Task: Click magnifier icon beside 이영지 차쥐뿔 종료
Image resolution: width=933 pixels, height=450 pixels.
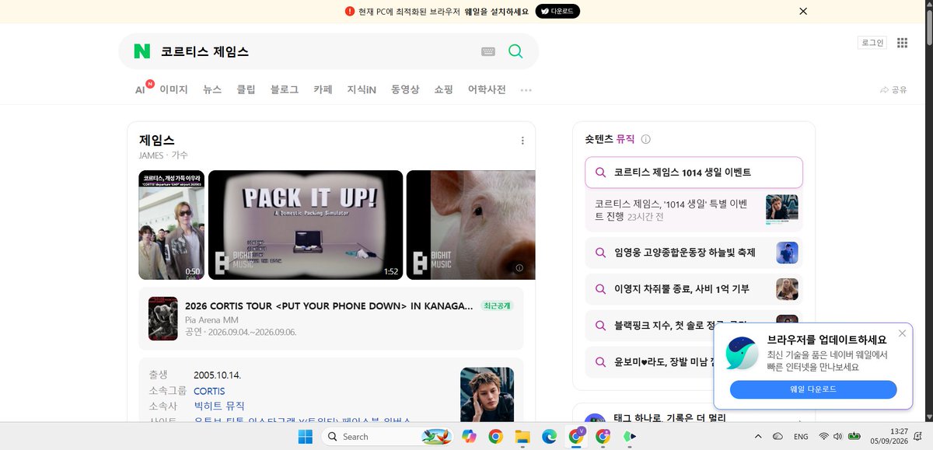Action: (600, 289)
